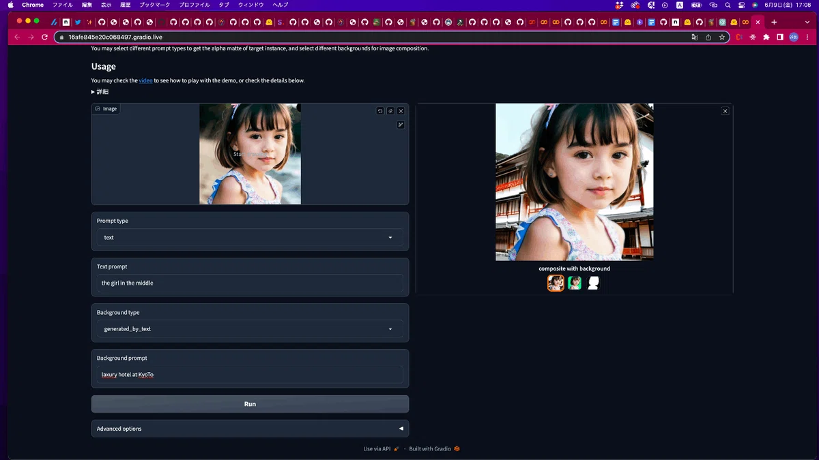Bookmark this page with the star
Viewport: 819px width, 460px height.
[x=721, y=37]
